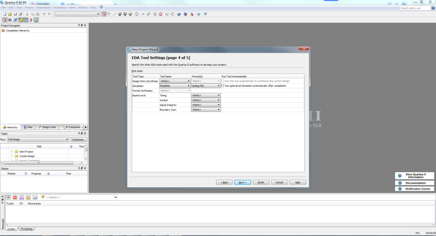Image resolution: width=436 pixels, height=236 pixels.
Task: Click the New file toolbar icon
Action: click(x=5, y=14)
